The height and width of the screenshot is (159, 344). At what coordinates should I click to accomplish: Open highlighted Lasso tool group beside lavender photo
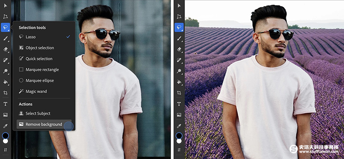coord(179,27)
